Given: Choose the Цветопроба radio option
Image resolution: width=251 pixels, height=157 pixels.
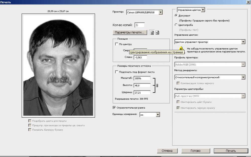Looking at the screenshot, I should 176,25.
